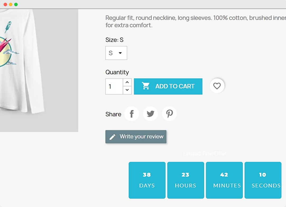Click the SECONDS countdown tile
The width and height of the screenshot is (286, 207).
pos(263,180)
